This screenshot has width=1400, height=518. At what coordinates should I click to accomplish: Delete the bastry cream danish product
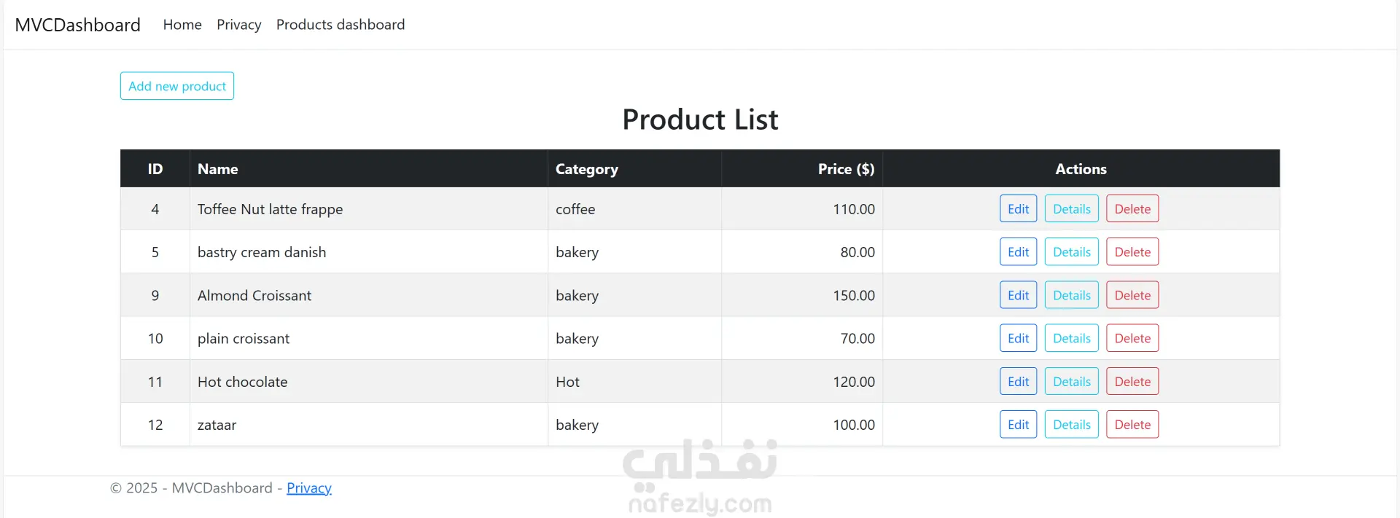coord(1132,252)
